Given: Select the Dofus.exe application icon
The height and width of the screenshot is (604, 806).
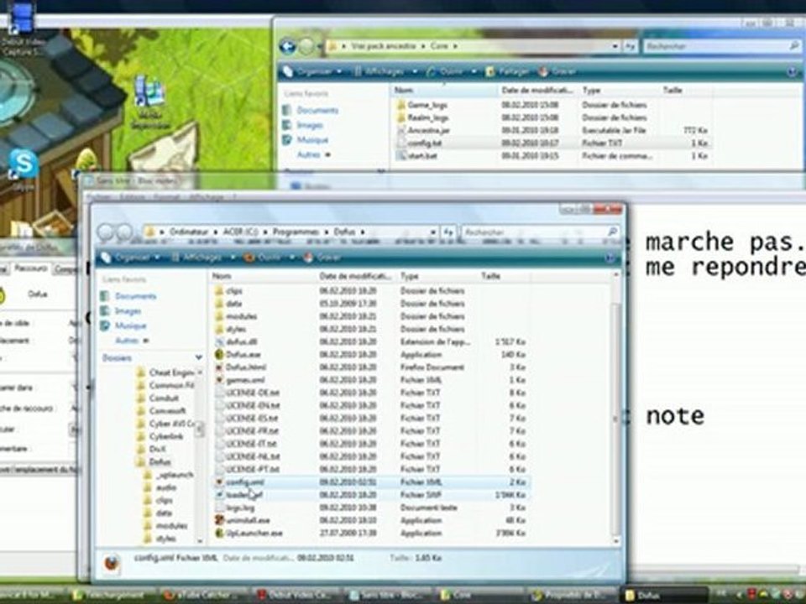Looking at the screenshot, I should point(219,354).
